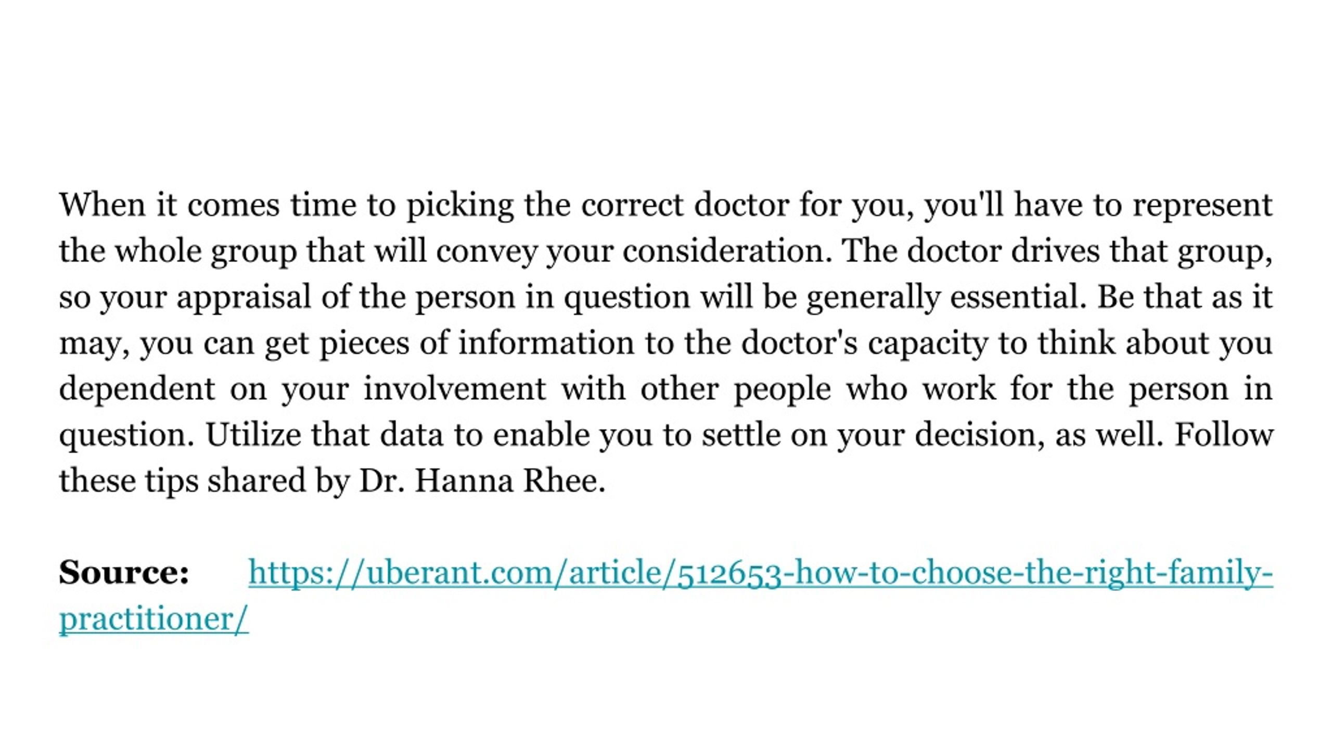The height and width of the screenshot is (749, 1332).
Task: Click the word "doctor's" in fourth line
Action: (799, 343)
